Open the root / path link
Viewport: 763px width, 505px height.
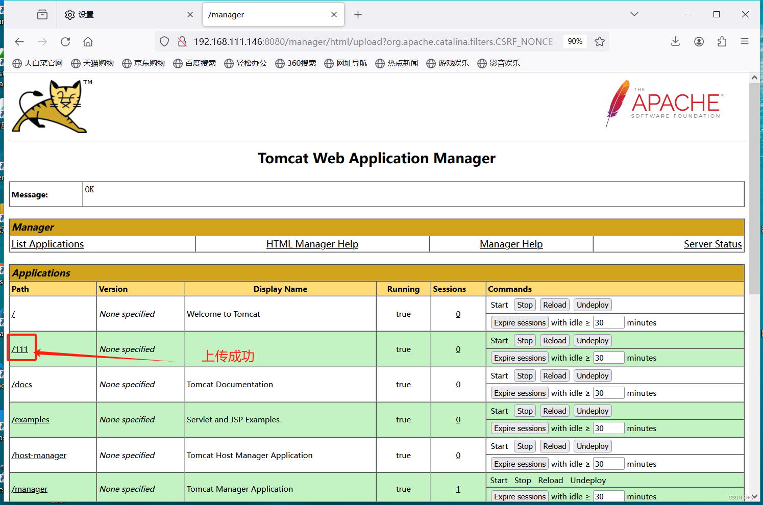[x=13, y=314]
